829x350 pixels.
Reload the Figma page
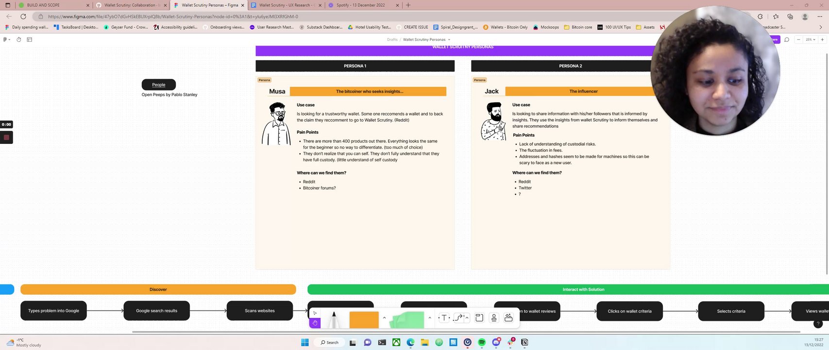(x=23, y=16)
